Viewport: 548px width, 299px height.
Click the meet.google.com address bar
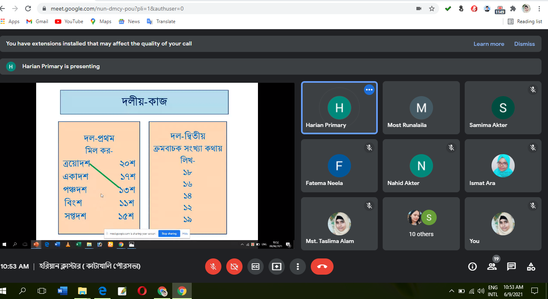tap(227, 9)
